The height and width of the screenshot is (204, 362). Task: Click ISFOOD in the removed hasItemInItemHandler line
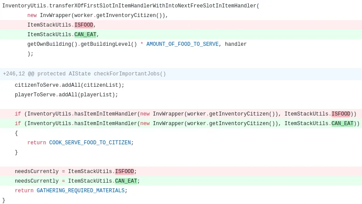tap(341, 114)
